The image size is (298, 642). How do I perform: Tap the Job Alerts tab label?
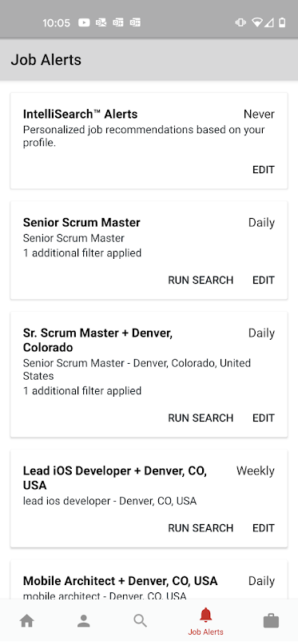tap(206, 632)
